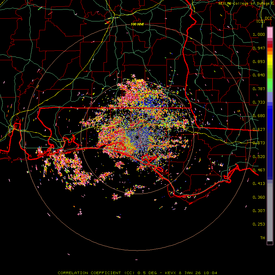Click the CORRELATION COEFFICIENT caption at bottom
Image resolution: width=275 pixels, height=275 pixels.
[x=137, y=273]
